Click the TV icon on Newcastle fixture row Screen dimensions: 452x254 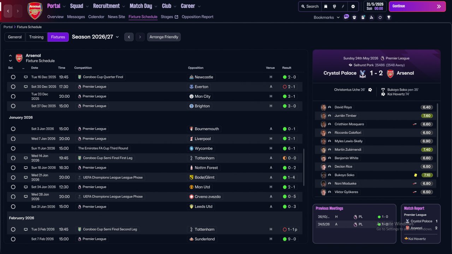[26, 77]
